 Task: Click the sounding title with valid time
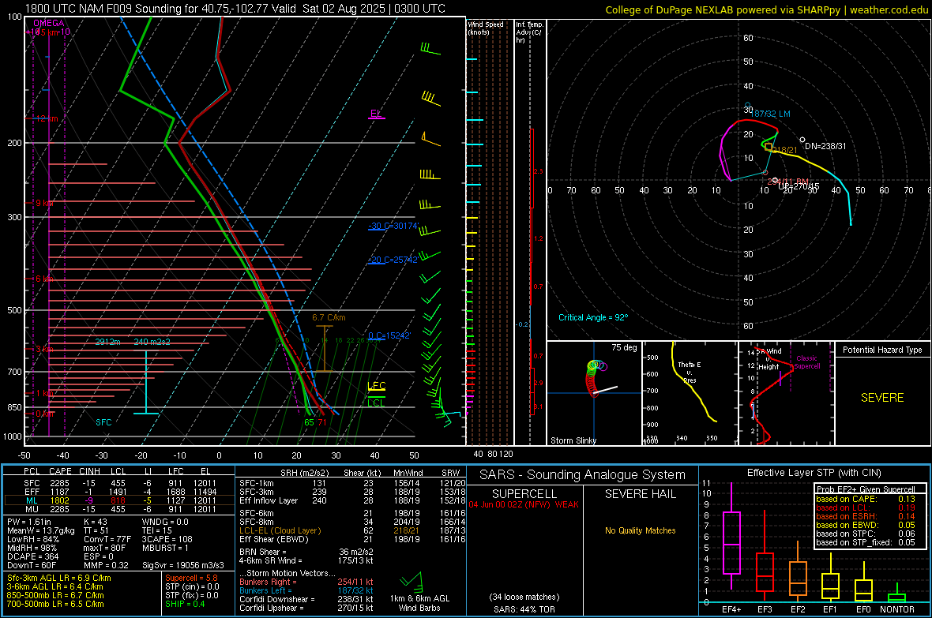point(235,9)
